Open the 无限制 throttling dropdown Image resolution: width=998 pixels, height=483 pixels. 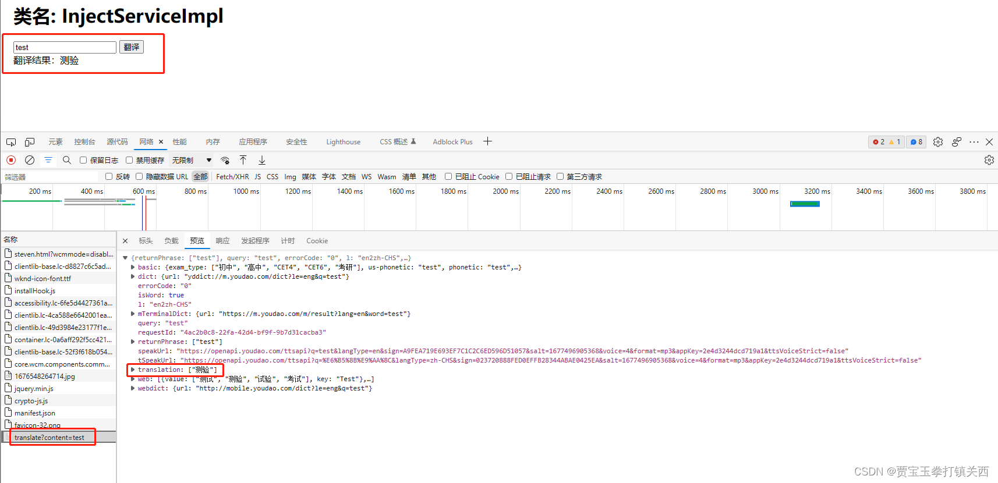coord(192,160)
